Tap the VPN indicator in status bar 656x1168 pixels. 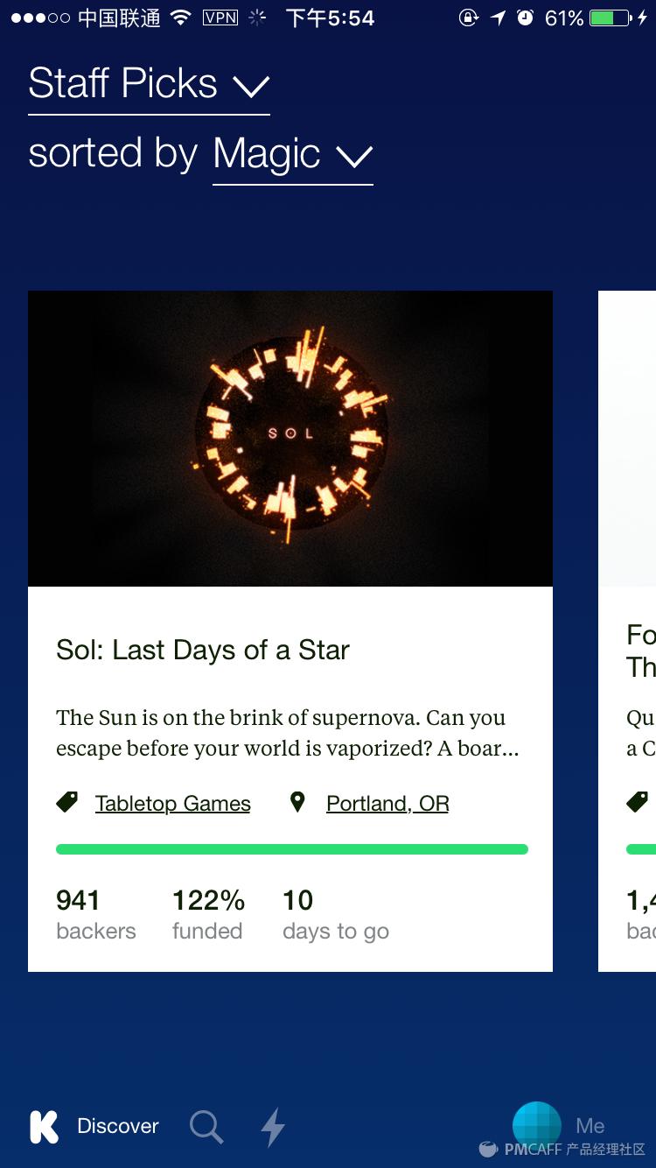click(220, 18)
